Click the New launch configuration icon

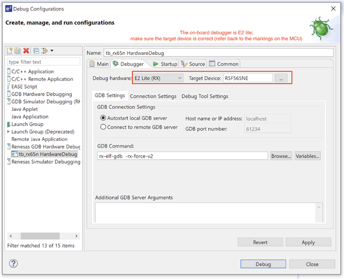[11, 51]
